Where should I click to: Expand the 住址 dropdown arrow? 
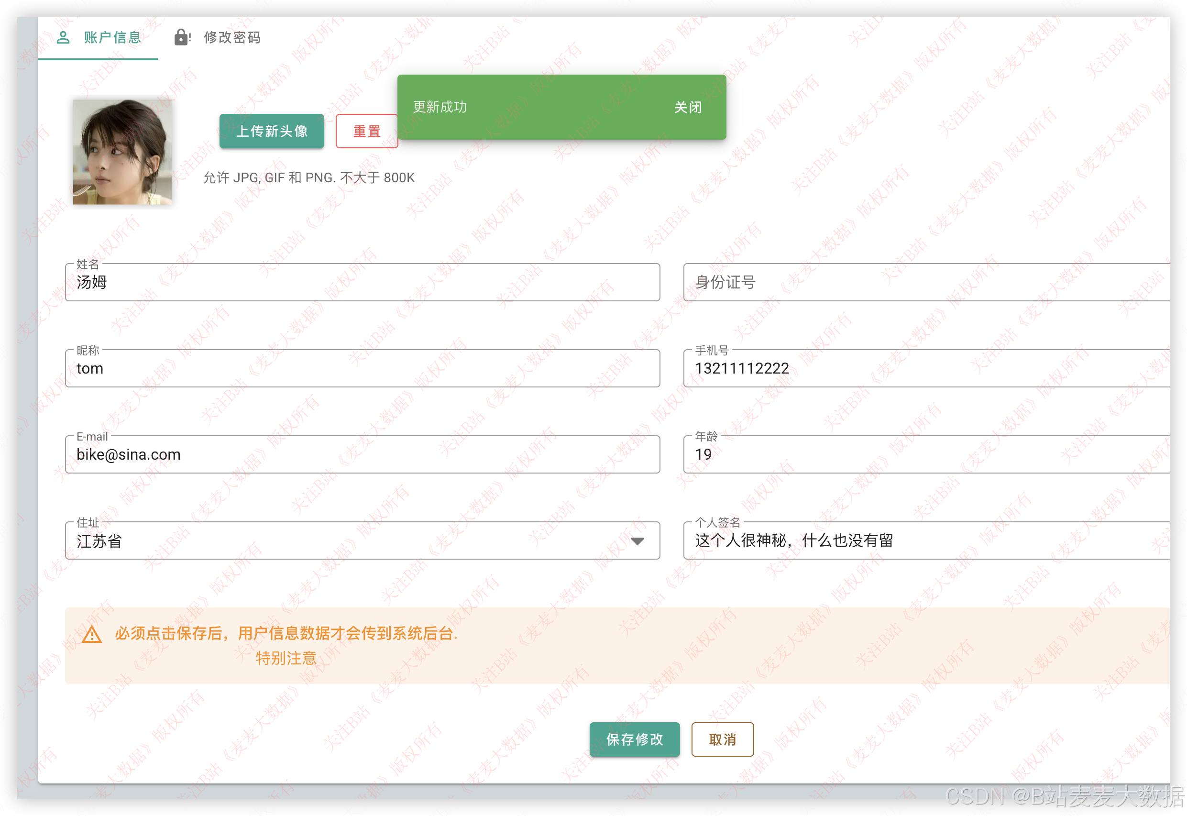tap(637, 541)
